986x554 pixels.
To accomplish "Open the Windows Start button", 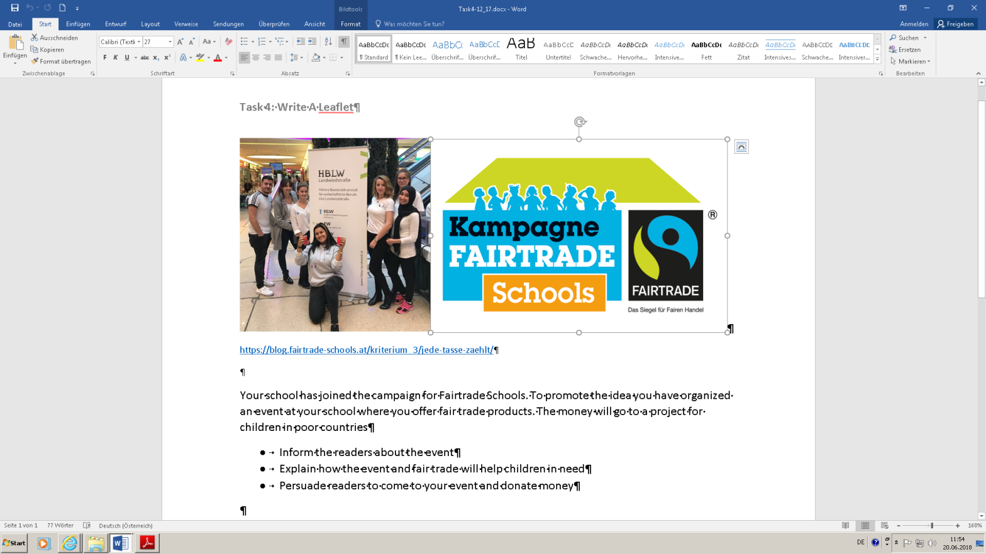I will click(x=14, y=543).
